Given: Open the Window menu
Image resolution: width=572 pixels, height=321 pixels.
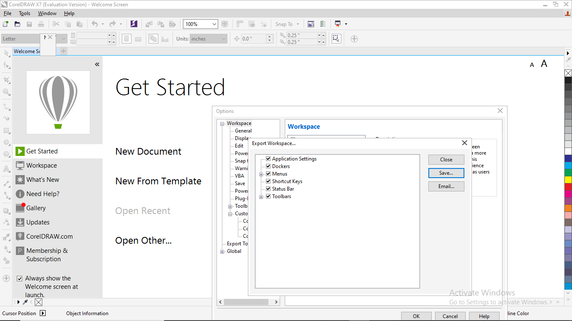Looking at the screenshot, I should 47,13.
